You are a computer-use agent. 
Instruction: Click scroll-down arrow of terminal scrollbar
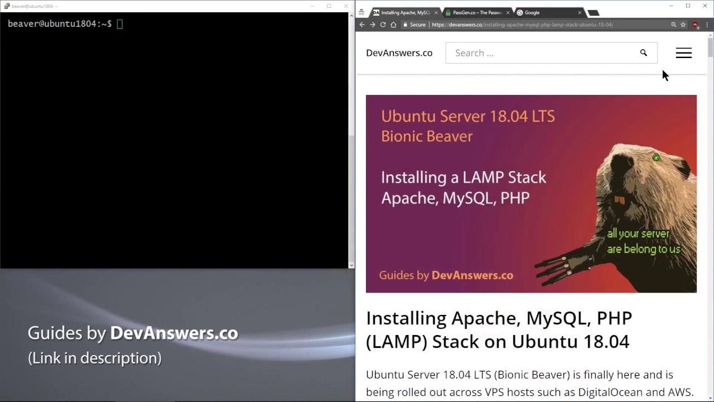click(351, 265)
